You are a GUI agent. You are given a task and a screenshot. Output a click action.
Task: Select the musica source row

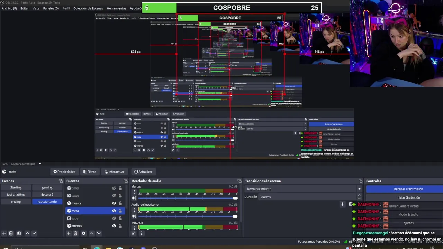[x=95, y=203]
